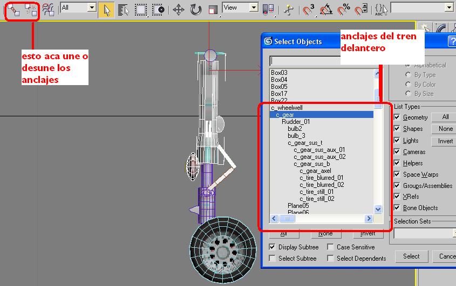The height and width of the screenshot is (286, 456).
Task: Activate the Select Object arrow tool
Action: 106,9
